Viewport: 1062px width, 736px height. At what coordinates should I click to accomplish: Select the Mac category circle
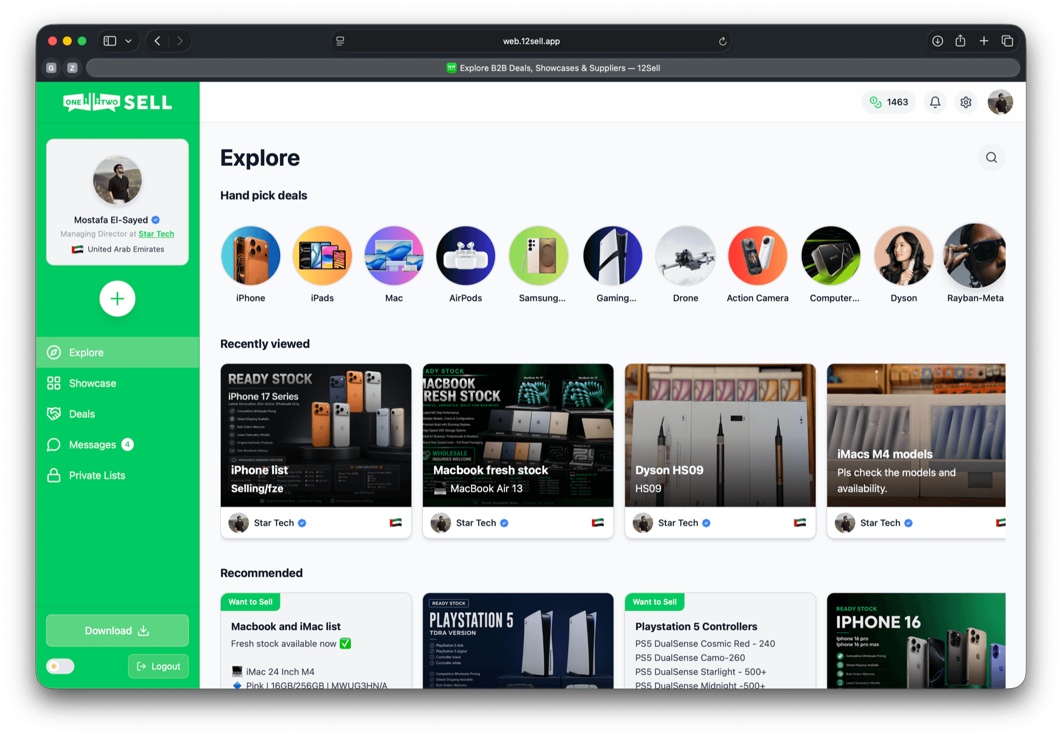(x=394, y=256)
